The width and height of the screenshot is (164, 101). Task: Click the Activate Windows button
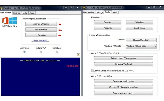coord(41,24)
